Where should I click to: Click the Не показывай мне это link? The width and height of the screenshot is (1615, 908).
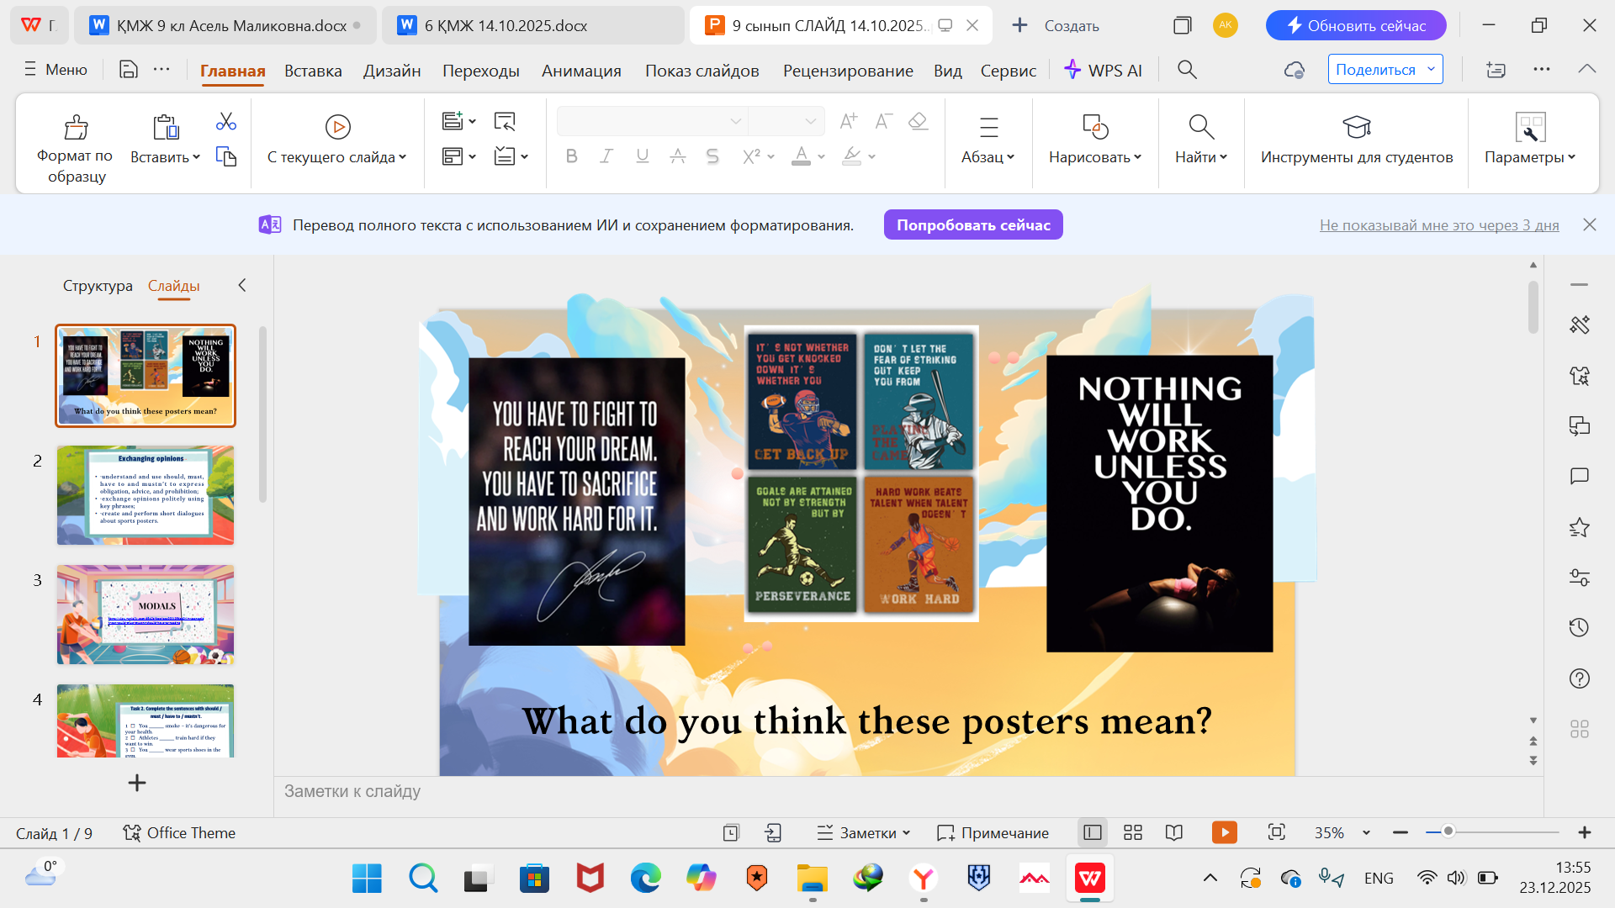tap(1438, 225)
